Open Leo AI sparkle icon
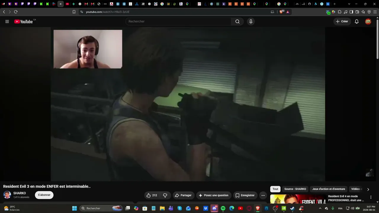The height and width of the screenshot is (213, 379). click(363, 12)
